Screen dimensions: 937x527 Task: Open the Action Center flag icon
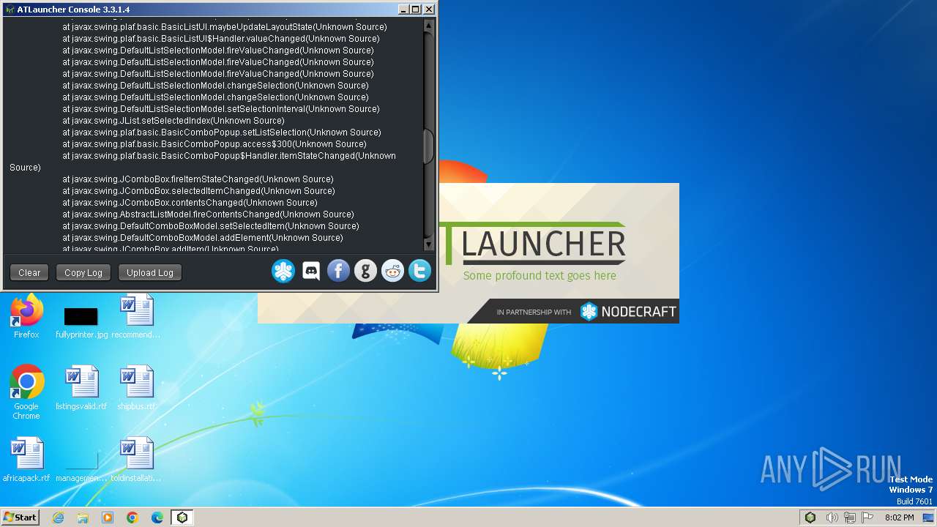point(868,517)
